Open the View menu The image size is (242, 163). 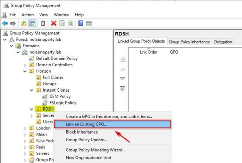(x=44, y=15)
